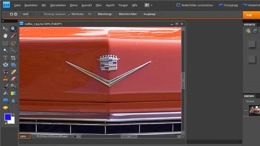Viewport: 260px width, 146px height.
Task: Click Bedienfelder zurücksetzen
Action: click(x=195, y=5)
